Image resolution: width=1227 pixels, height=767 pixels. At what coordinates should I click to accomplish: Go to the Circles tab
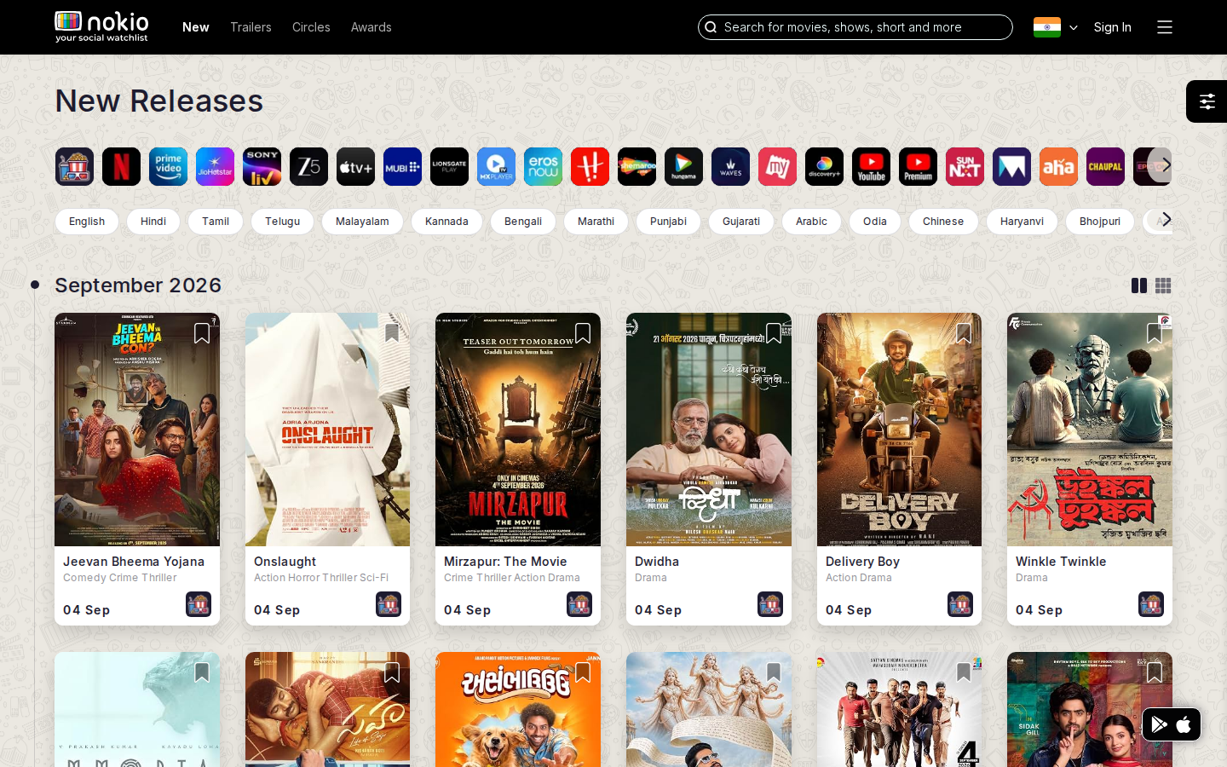[x=311, y=27]
